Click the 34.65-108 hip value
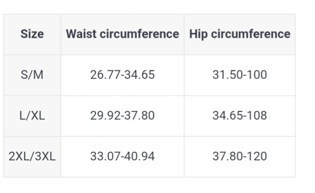 point(240,116)
